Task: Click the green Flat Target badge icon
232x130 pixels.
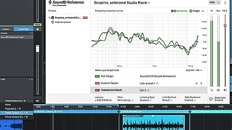Action: pos(97,76)
